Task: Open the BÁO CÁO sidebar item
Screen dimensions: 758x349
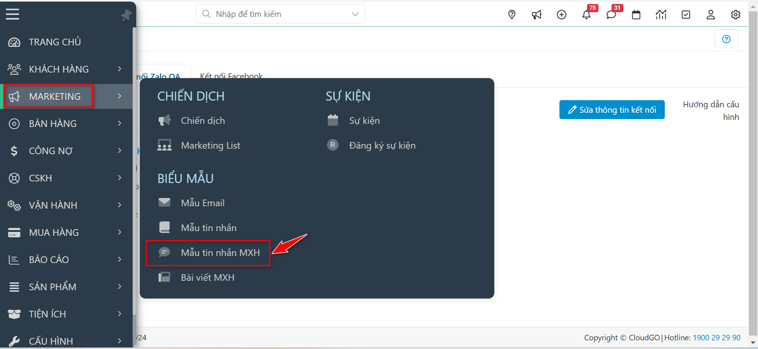Action: click(x=66, y=259)
